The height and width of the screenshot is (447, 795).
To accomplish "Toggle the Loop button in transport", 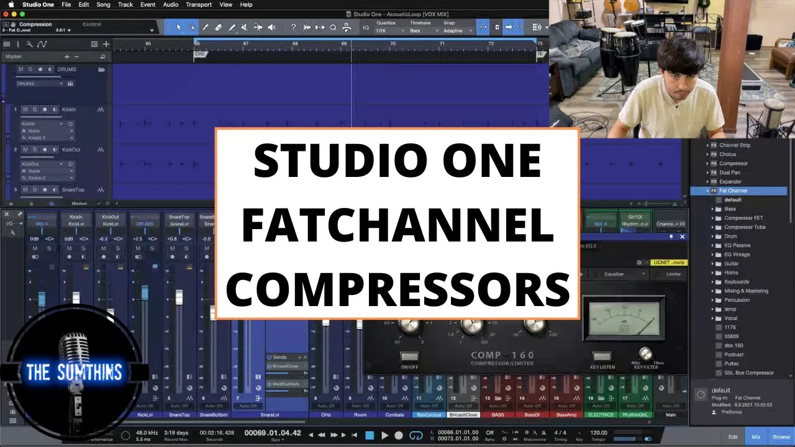I will [416, 435].
